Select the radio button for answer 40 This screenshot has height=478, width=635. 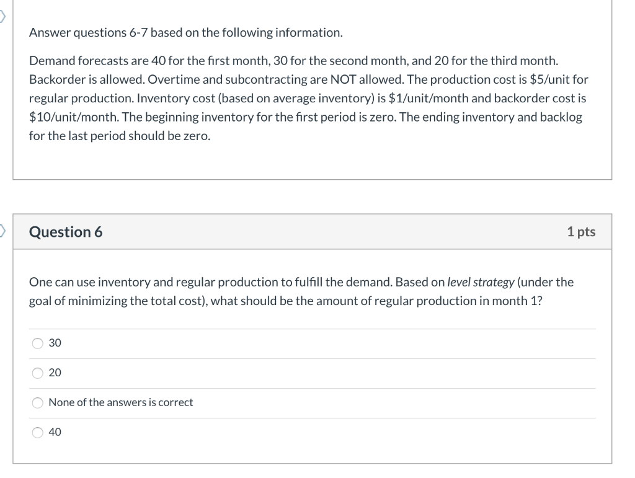[38, 432]
